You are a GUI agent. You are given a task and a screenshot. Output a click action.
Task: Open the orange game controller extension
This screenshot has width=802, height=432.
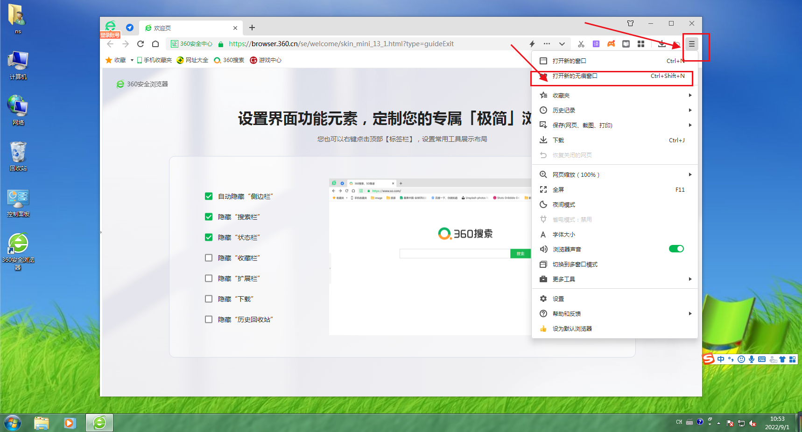(611, 44)
